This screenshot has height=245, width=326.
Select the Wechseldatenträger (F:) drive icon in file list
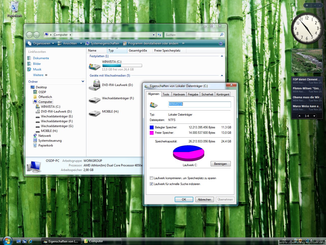[x=94, y=100]
